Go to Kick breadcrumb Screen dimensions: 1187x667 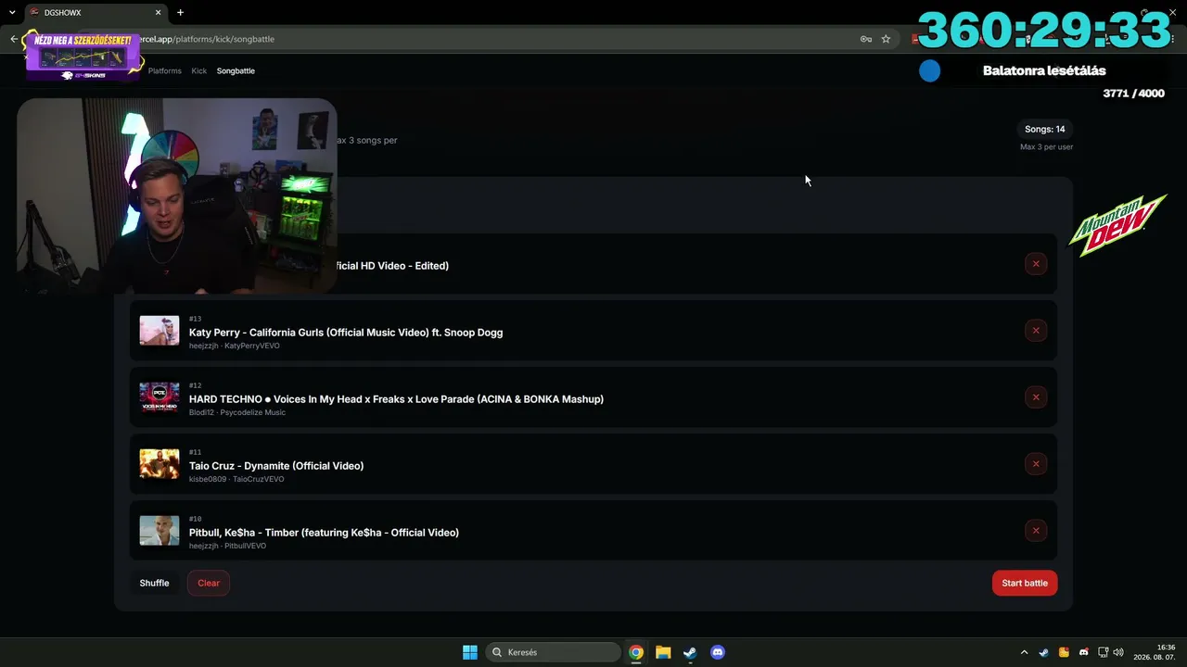tap(199, 70)
